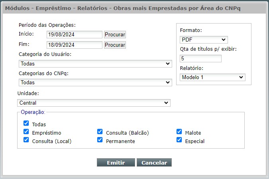Click the Cancelar button
The height and width of the screenshot is (179, 269).
[x=154, y=163]
